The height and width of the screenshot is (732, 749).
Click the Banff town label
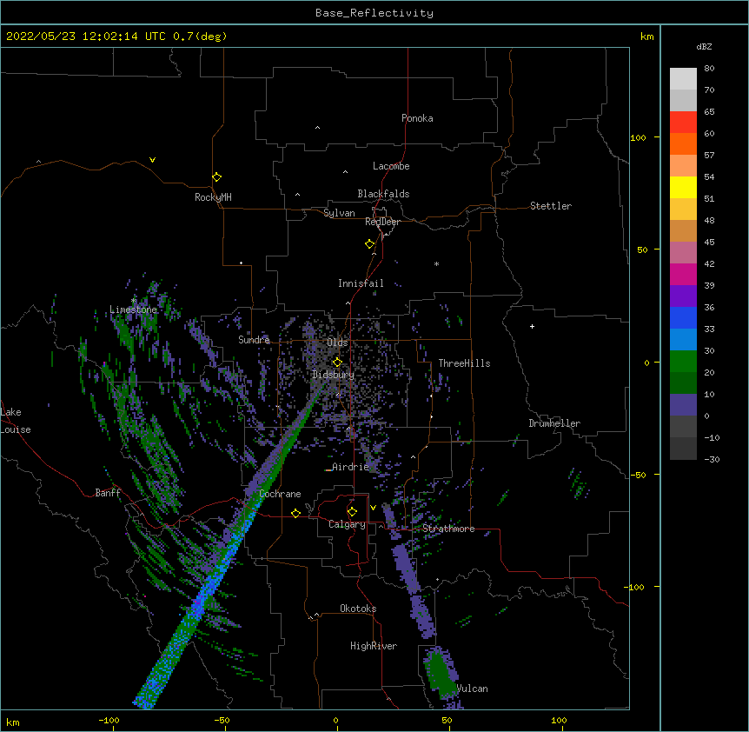point(108,493)
